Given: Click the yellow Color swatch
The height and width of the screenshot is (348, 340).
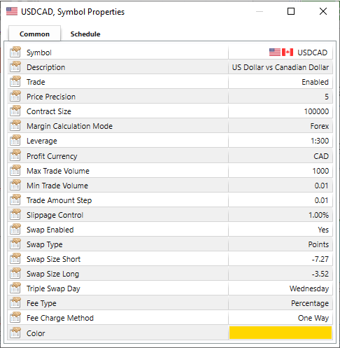Looking at the screenshot, I should coord(281,333).
